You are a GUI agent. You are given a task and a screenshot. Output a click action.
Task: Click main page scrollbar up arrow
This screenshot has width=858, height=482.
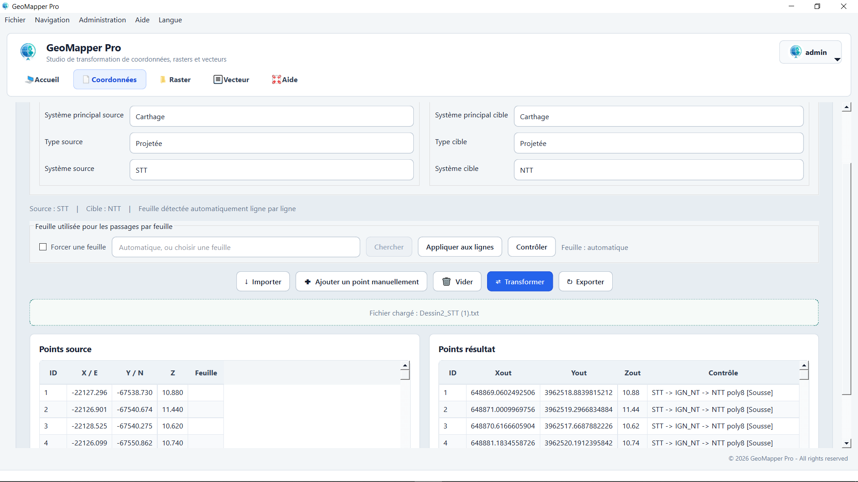coord(846,107)
